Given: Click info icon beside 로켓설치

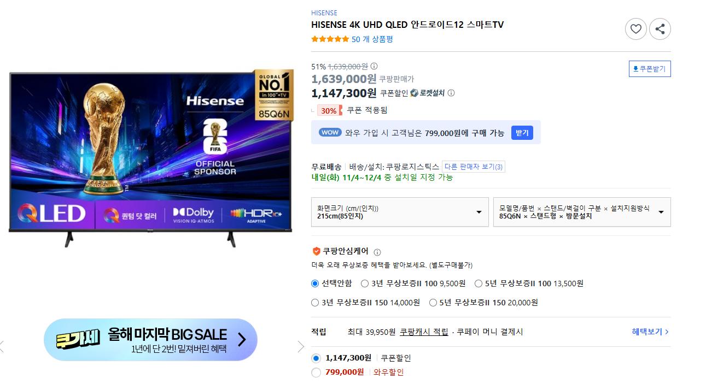Looking at the screenshot, I should (x=451, y=93).
